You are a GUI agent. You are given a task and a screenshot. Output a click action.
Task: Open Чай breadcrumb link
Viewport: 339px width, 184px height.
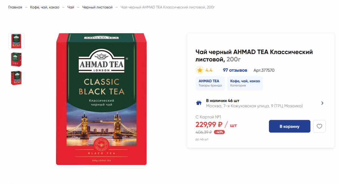pyautogui.click(x=71, y=7)
